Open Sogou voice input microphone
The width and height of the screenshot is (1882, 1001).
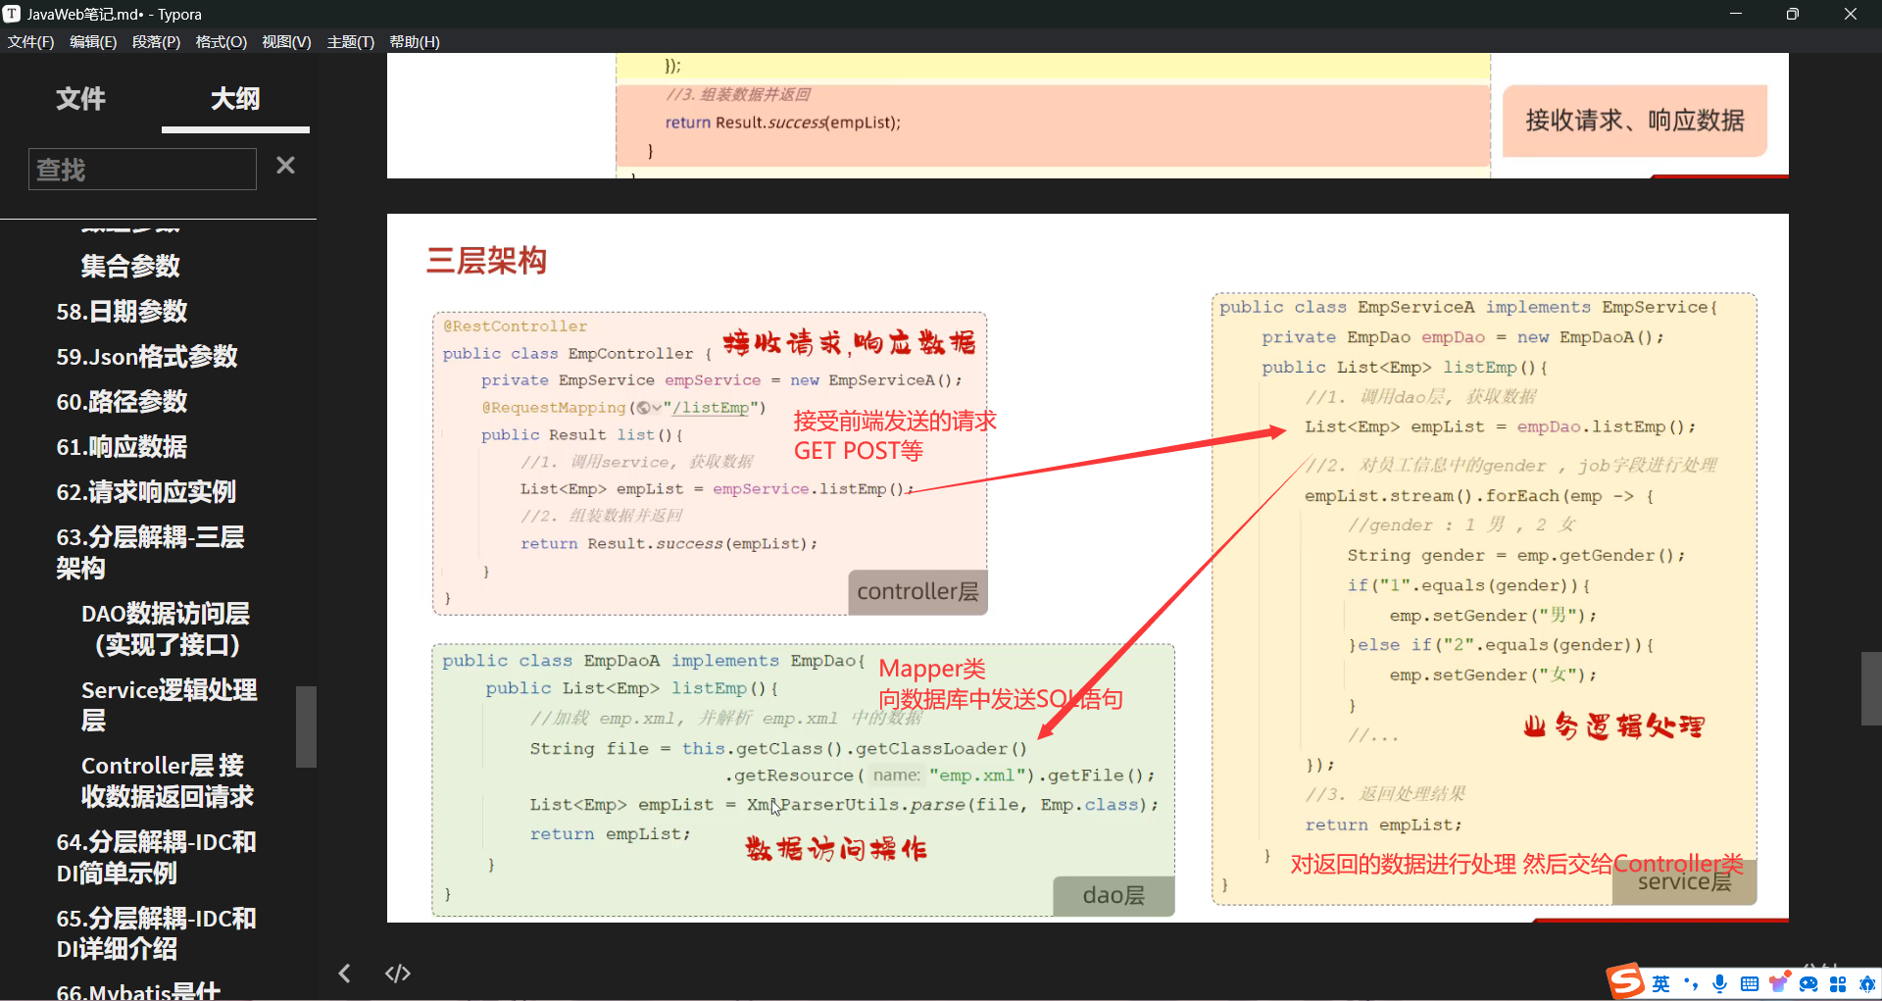[1719, 983]
